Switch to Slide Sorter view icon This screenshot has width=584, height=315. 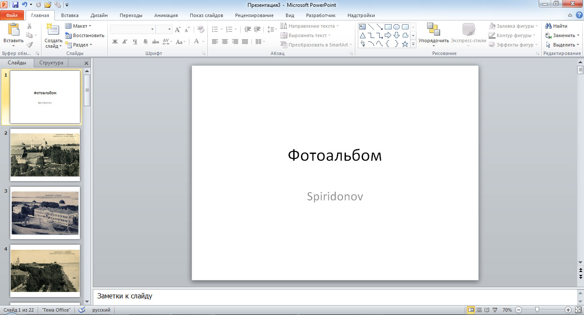click(x=479, y=310)
